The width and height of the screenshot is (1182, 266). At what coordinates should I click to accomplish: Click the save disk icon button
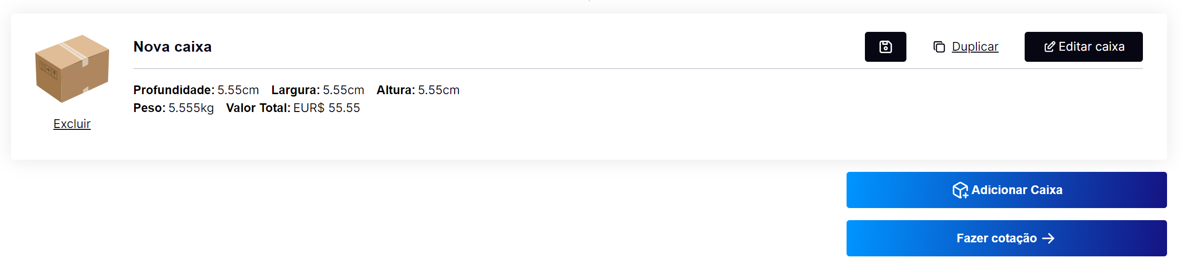click(885, 47)
